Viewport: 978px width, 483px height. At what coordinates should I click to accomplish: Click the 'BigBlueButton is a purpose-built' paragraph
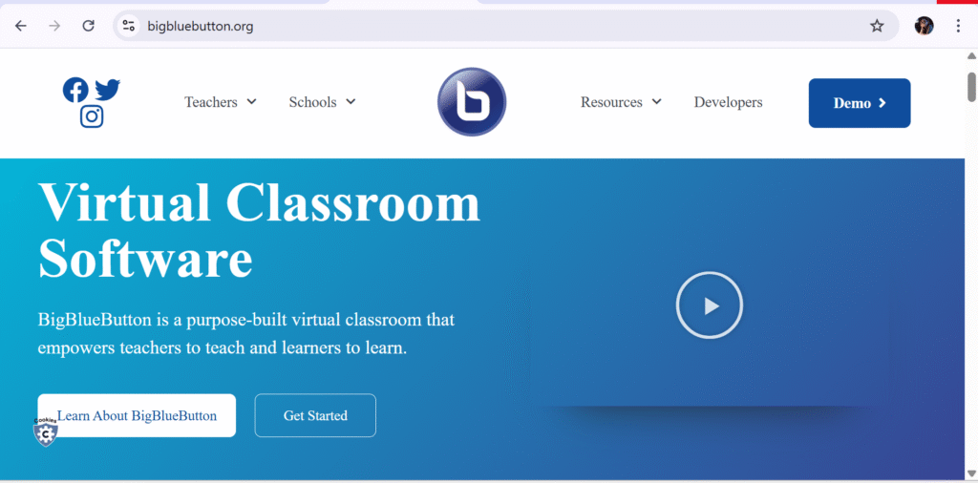coord(246,334)
